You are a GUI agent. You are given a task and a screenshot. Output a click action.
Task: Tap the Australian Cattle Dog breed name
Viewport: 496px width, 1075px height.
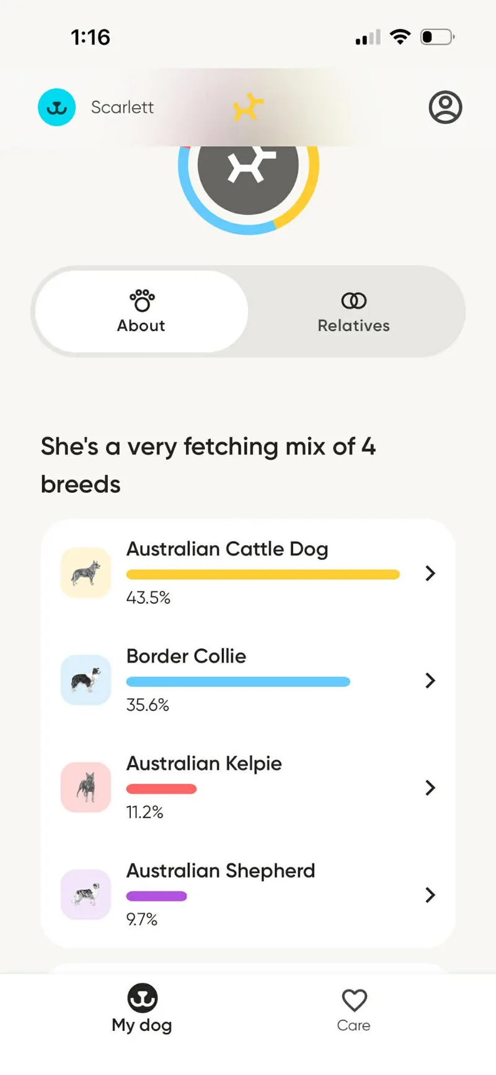[227, 549]
